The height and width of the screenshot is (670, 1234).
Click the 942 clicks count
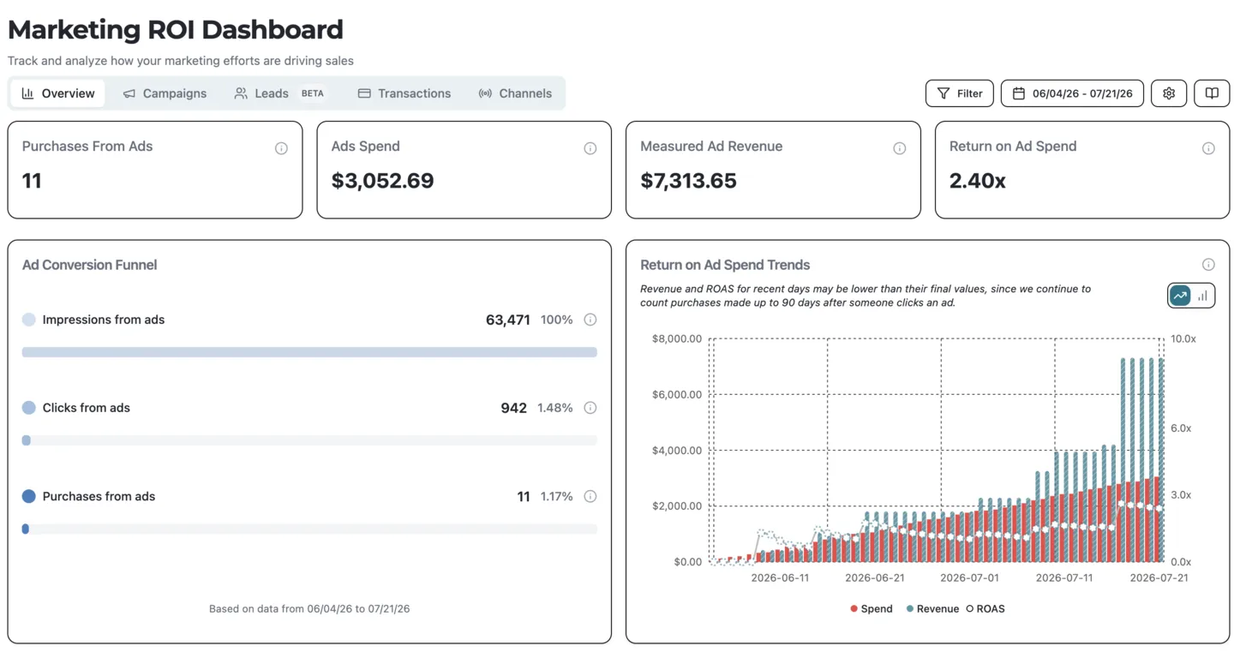(x=514, y=408)
